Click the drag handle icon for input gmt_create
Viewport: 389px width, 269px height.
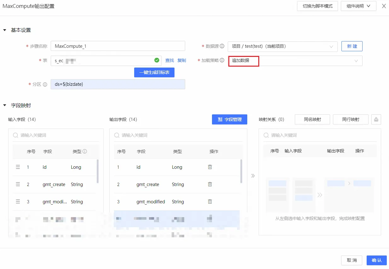(18, 184)
